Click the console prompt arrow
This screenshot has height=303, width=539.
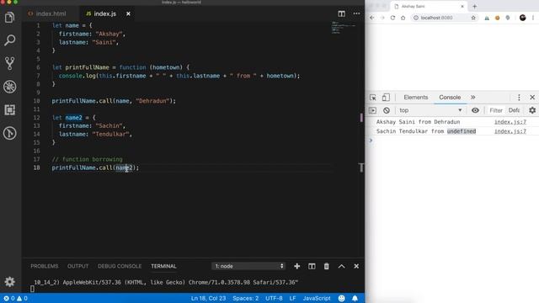click(x=371, y=141)
